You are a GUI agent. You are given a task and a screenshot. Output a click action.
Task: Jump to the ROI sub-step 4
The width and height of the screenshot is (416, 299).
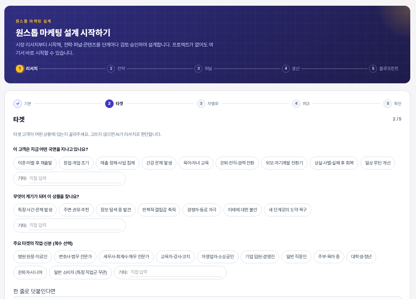point(301,103)
